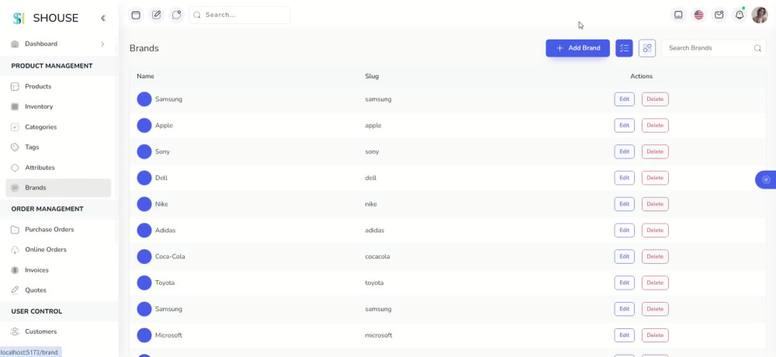Delete the Coca-Cola brand
The image size is (776, 357).
[x=655, y=256]
